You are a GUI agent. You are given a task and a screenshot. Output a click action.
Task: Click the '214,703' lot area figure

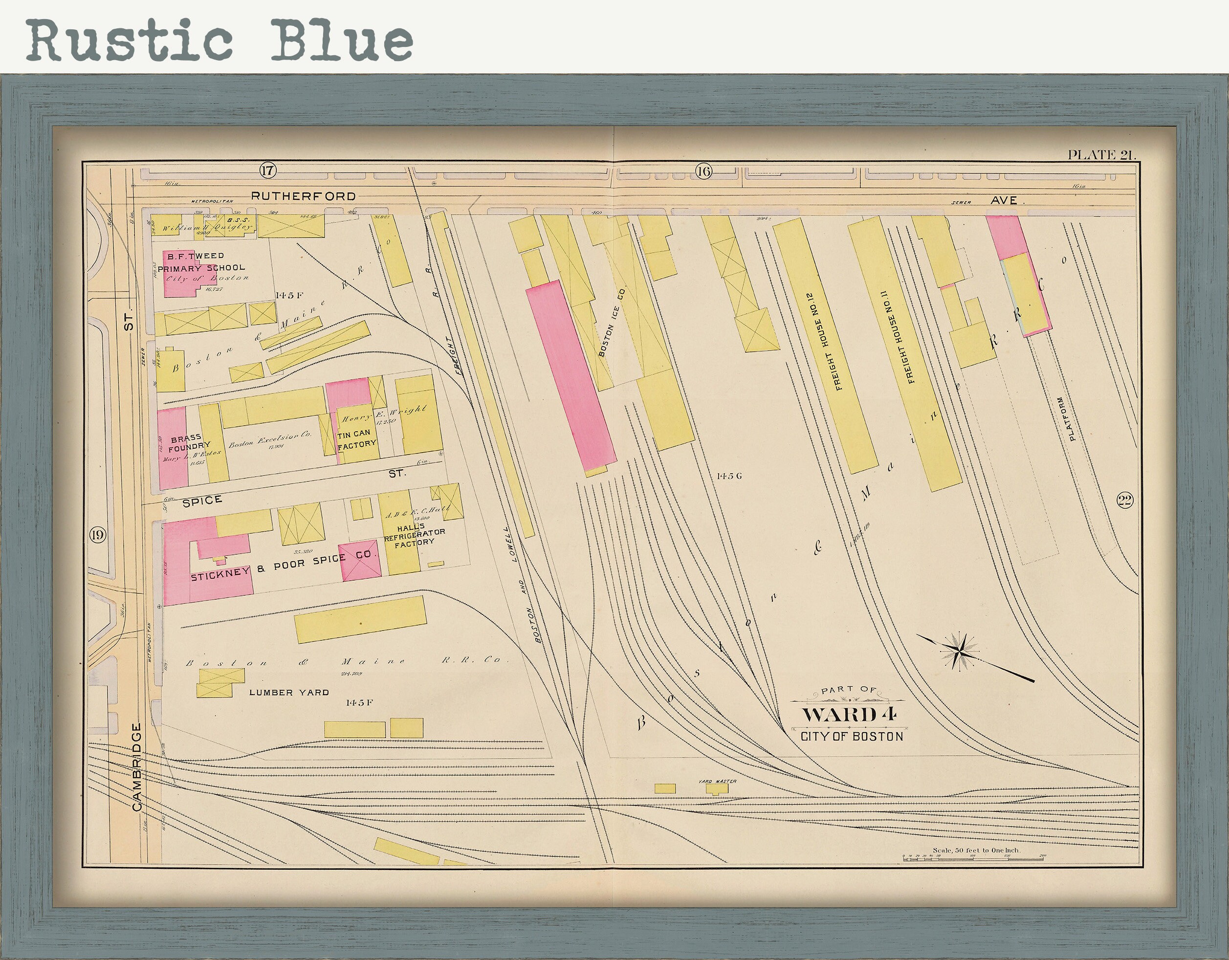[351, 673]
